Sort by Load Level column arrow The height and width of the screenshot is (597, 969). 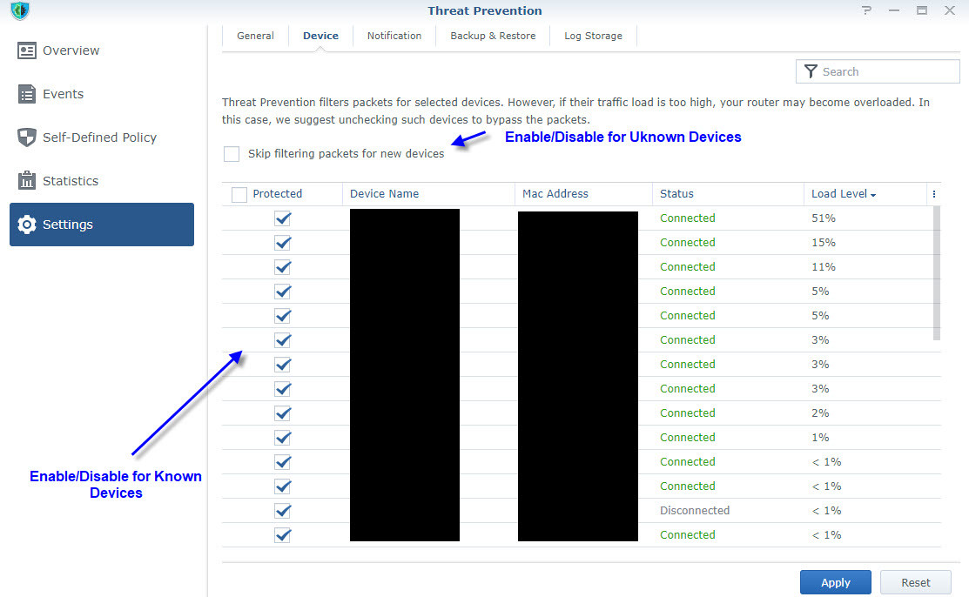873,195
